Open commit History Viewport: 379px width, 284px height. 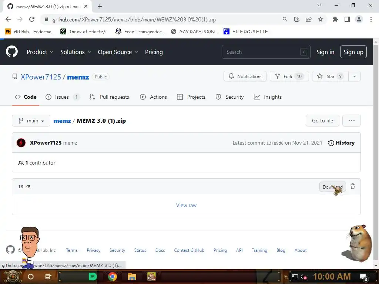[341, 143]
